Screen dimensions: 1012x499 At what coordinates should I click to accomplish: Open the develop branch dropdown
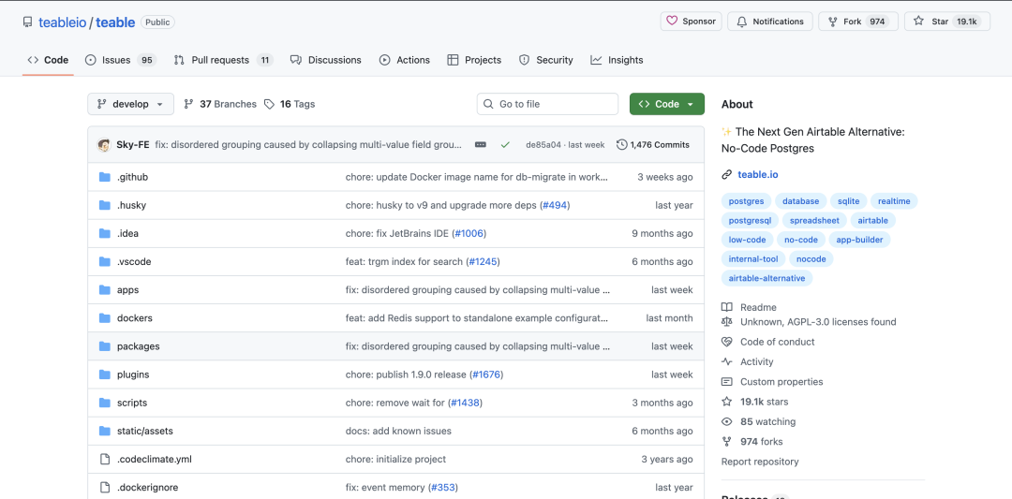tap(130, 104)
